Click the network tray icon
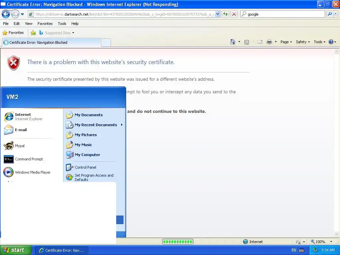The height and width of the screenshot is (255, 340). point(315,250)
